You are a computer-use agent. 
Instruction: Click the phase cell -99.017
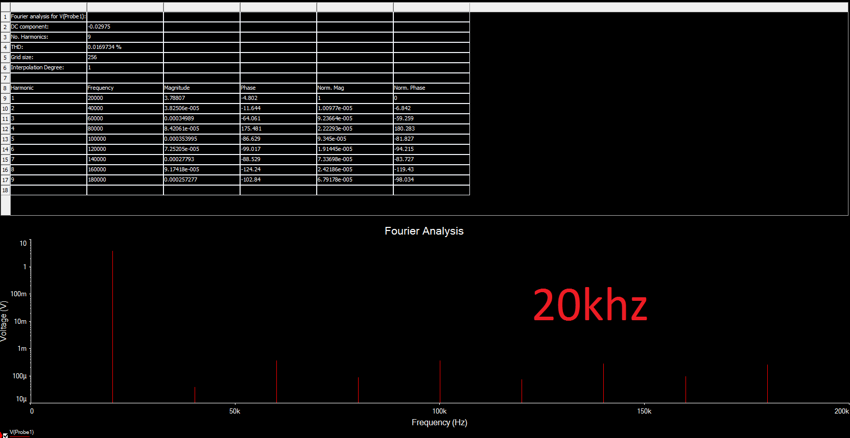tap(278, 149)
